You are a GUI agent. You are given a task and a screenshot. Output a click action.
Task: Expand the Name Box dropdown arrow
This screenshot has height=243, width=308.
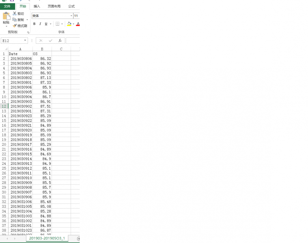pos(25,40)
